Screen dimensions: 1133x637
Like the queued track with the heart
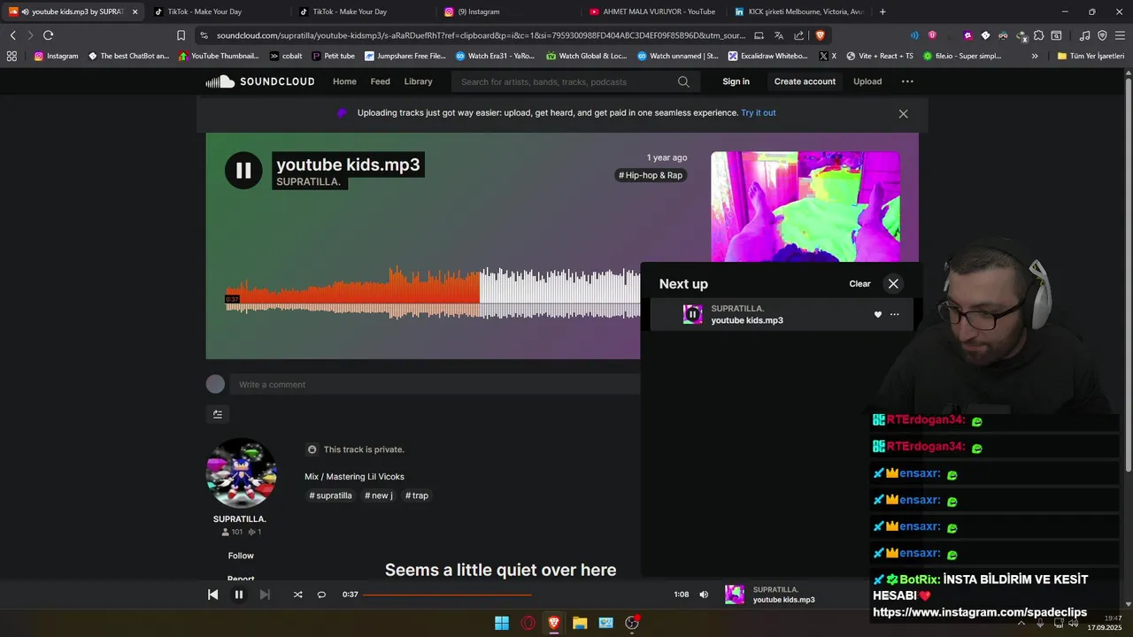pos(878,314)
